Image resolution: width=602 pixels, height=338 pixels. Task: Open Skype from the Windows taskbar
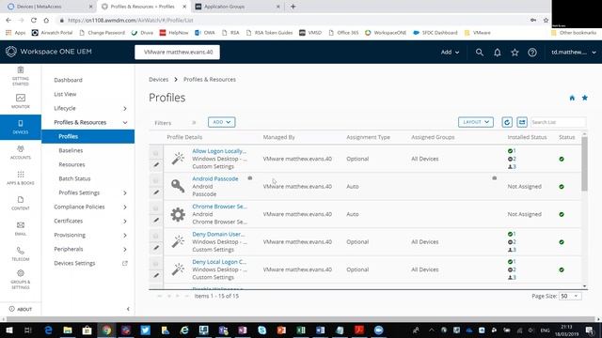point(261,330)
